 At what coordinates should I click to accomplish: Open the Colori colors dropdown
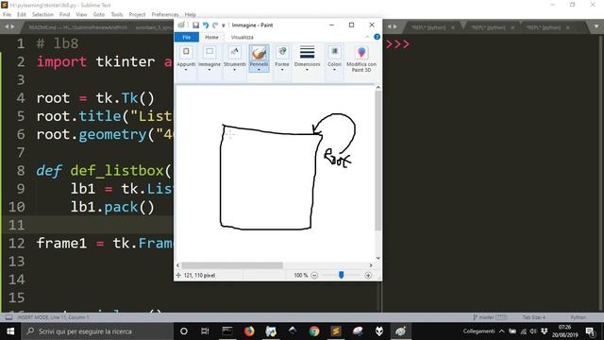334,59
